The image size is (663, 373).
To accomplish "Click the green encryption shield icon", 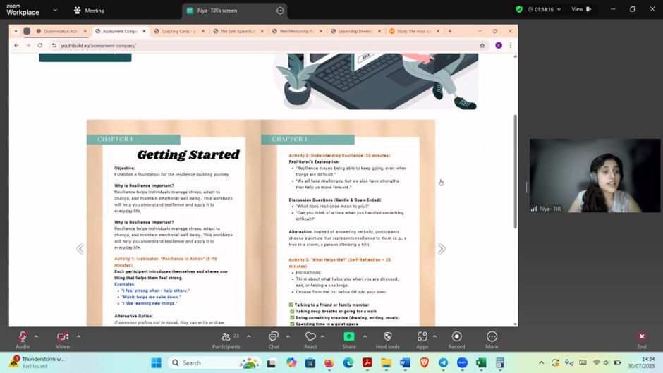I will 519,10.
